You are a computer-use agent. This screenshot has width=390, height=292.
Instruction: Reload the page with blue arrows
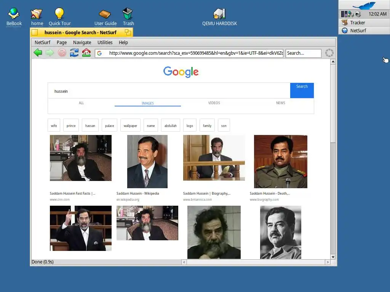coord(74,52)
